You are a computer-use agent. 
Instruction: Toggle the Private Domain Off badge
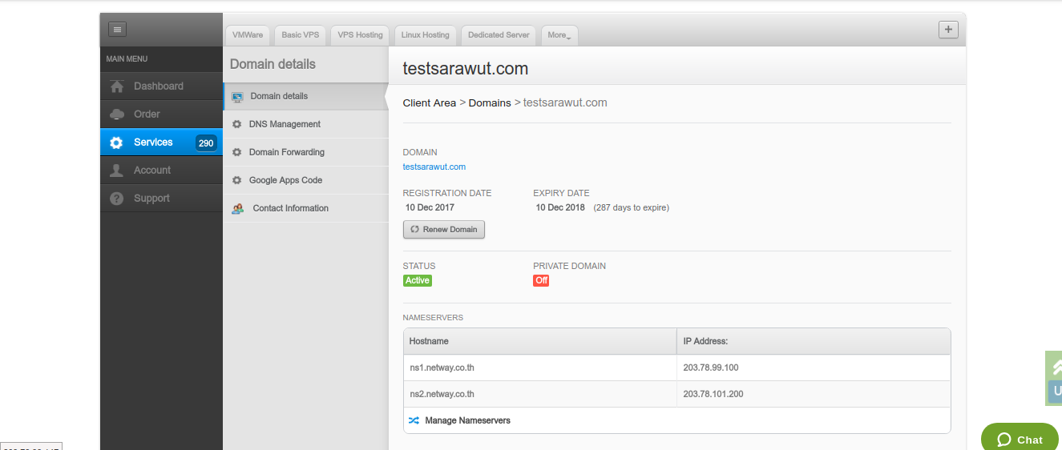(x=541, y=280)
